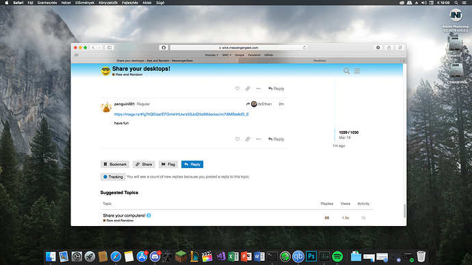Screen dimensions: 472x265
Task: Click the Safari page vertical scrollbar
Action: click(x=404, y=211)
